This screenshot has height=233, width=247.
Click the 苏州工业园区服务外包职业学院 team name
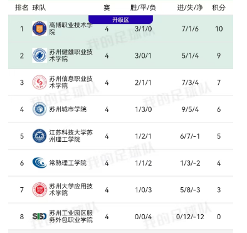tap(71, 216)
